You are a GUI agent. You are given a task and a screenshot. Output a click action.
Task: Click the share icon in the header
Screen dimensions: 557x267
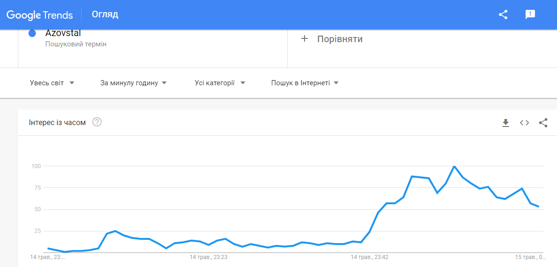pos(503,15)
